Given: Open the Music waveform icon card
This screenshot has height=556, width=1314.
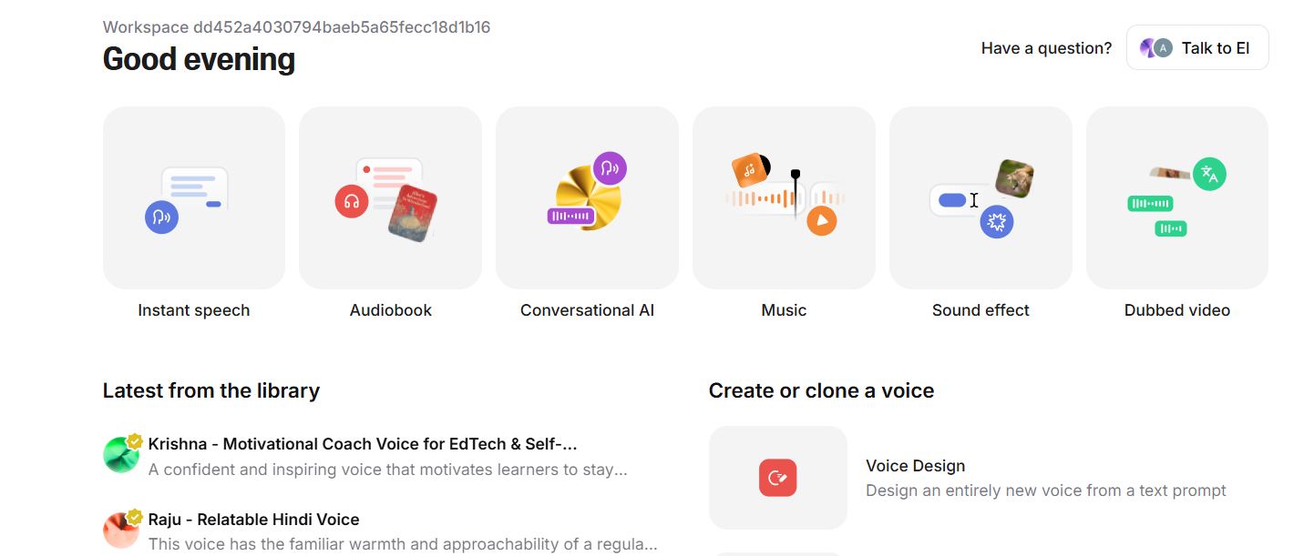Looking at the screenshot, I should [784, 197].
